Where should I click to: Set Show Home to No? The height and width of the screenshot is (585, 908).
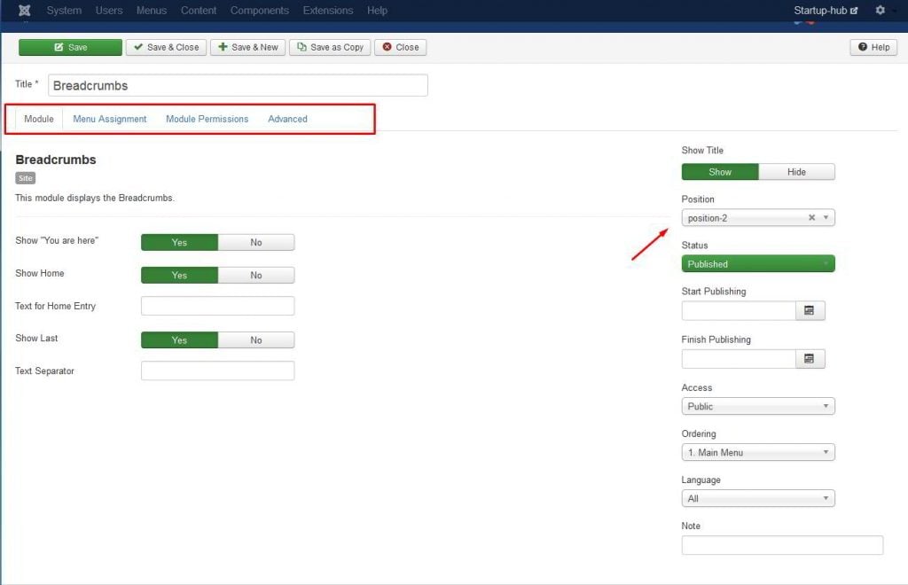(256, 275)
